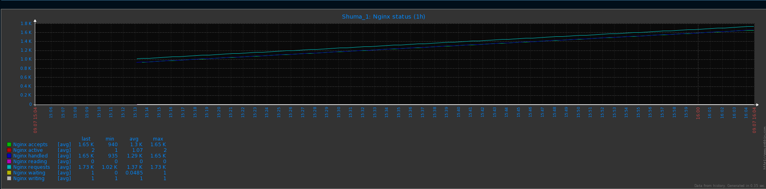Image resolution: width=766 pixels, height=189 pixels.
Task: Select the Nginx accepts legend label
Action: [x=30, y=145]
